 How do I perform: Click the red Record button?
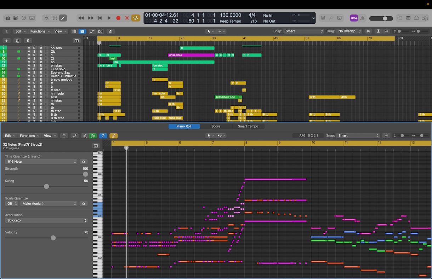pos(118,18)
